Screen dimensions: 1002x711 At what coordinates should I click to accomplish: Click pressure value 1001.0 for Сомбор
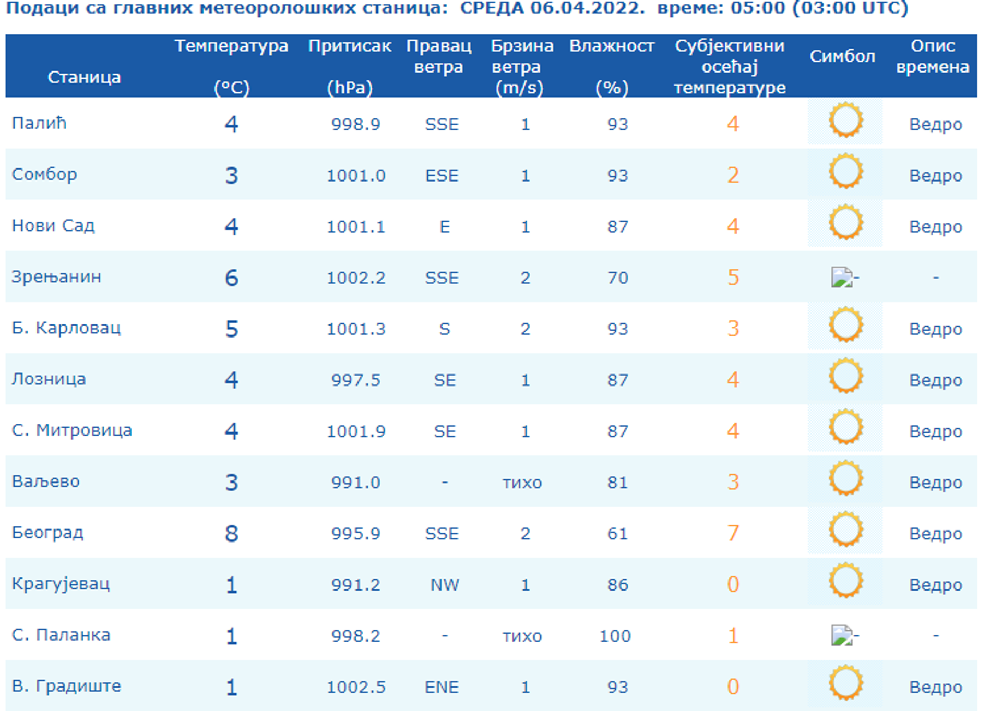[356, 175]
